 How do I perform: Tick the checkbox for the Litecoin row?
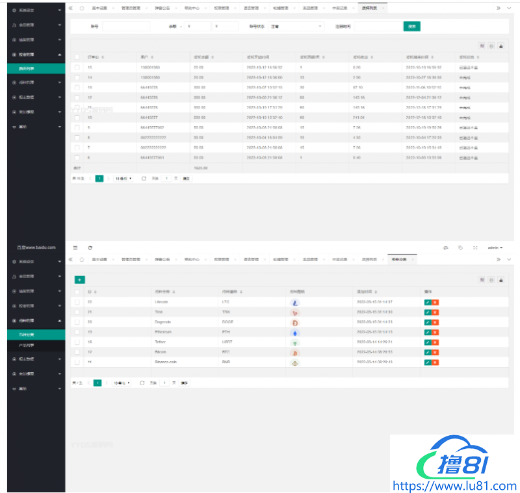pyautogui.click(x=77, y=302)
